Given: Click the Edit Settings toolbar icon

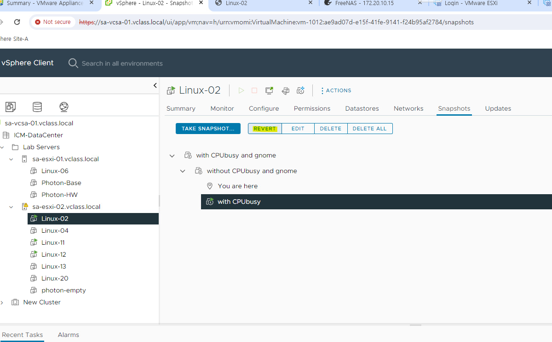Looking at the screenshot, I should tap(285, 90).
